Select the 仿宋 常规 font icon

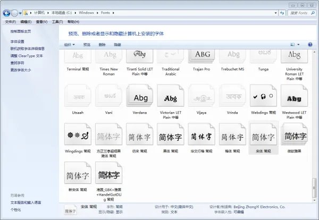coord(139,134)
